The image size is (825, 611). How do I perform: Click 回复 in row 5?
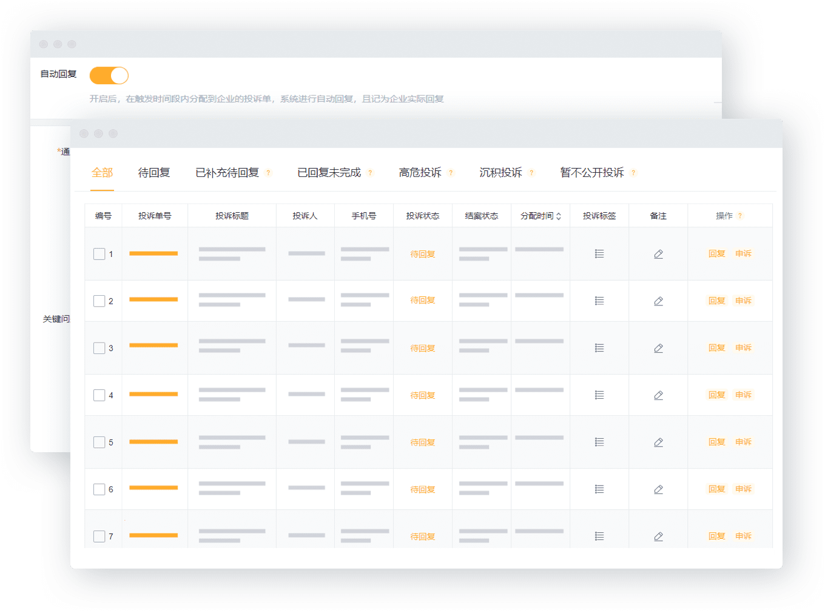pos(717,442)
